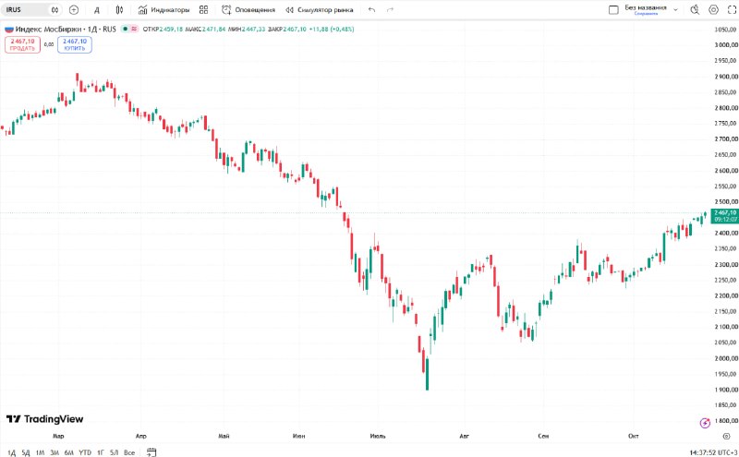Click the 2 000,00 price axis label
This screenshot has width=739, height=457.
726,358
